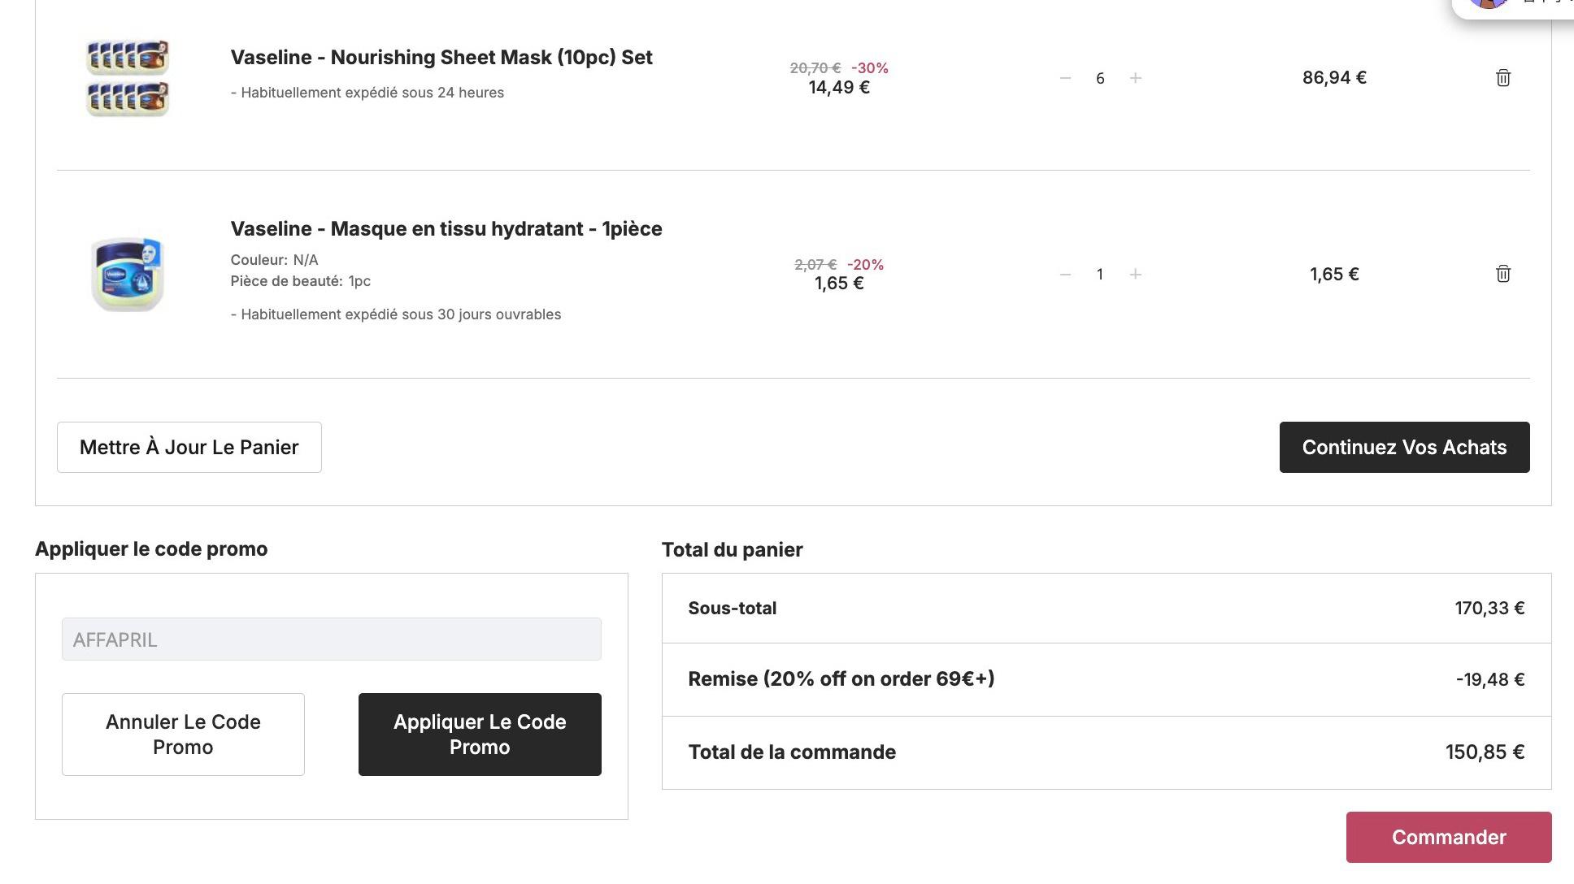The image size is (1574, 884).
Task: Increase the Sheet Mask Set quantity
Action: tap(1136, 78)
